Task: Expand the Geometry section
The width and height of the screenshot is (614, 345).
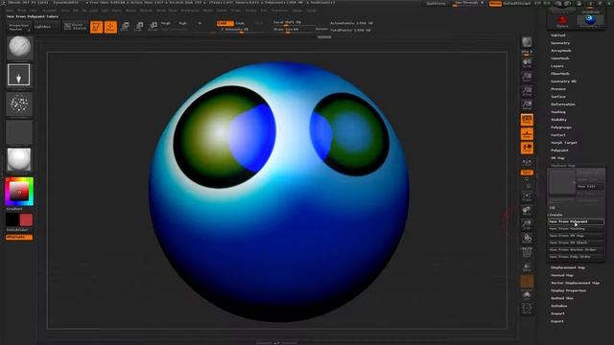Action: coord(560,43)
